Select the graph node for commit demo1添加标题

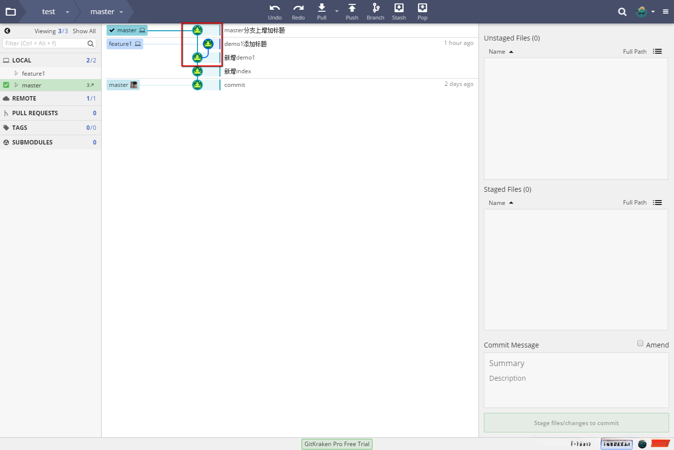[x=208, y=44]
